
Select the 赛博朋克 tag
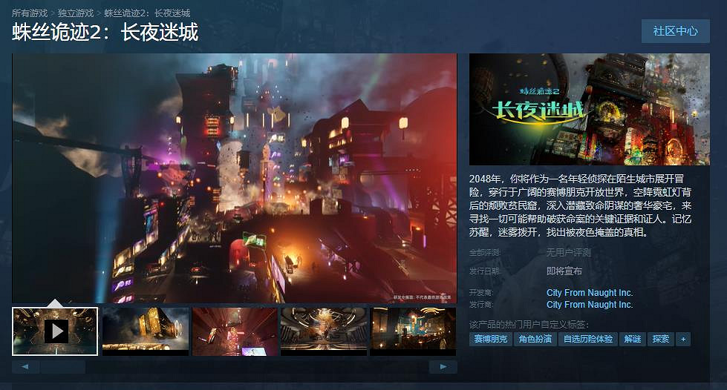click(491, 339)
